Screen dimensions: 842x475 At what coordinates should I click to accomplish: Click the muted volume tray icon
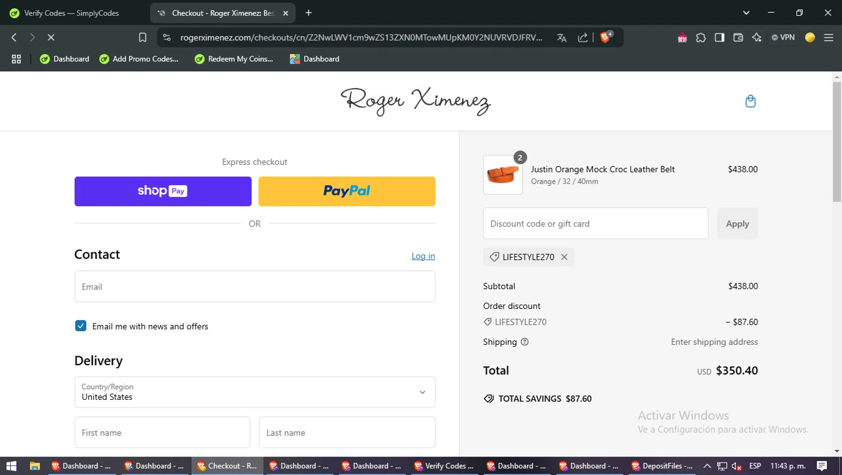tap(737, 466)
